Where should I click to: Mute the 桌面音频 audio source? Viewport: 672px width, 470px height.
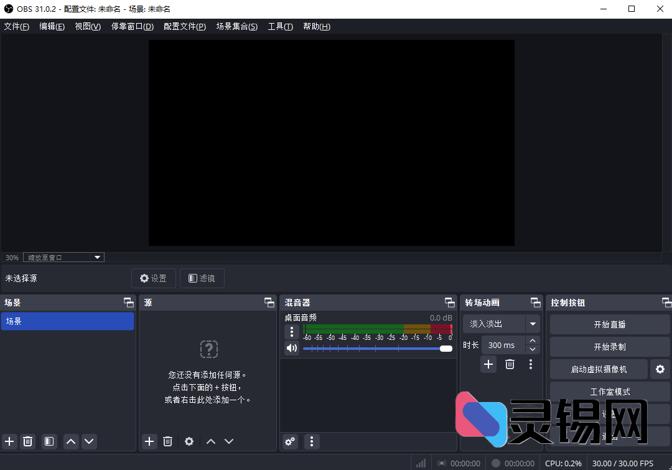292,348
